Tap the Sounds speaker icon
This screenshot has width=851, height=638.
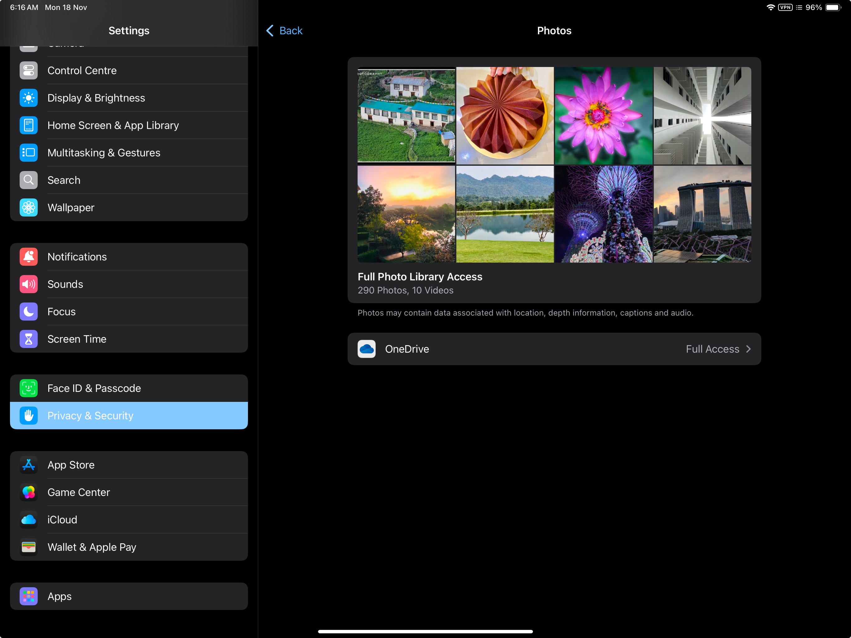pos(28,284)
